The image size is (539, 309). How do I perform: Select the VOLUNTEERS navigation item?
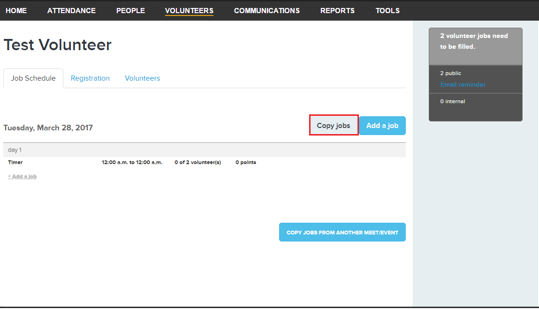189,11
